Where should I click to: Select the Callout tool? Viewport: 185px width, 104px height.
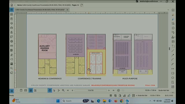(173, 32)
